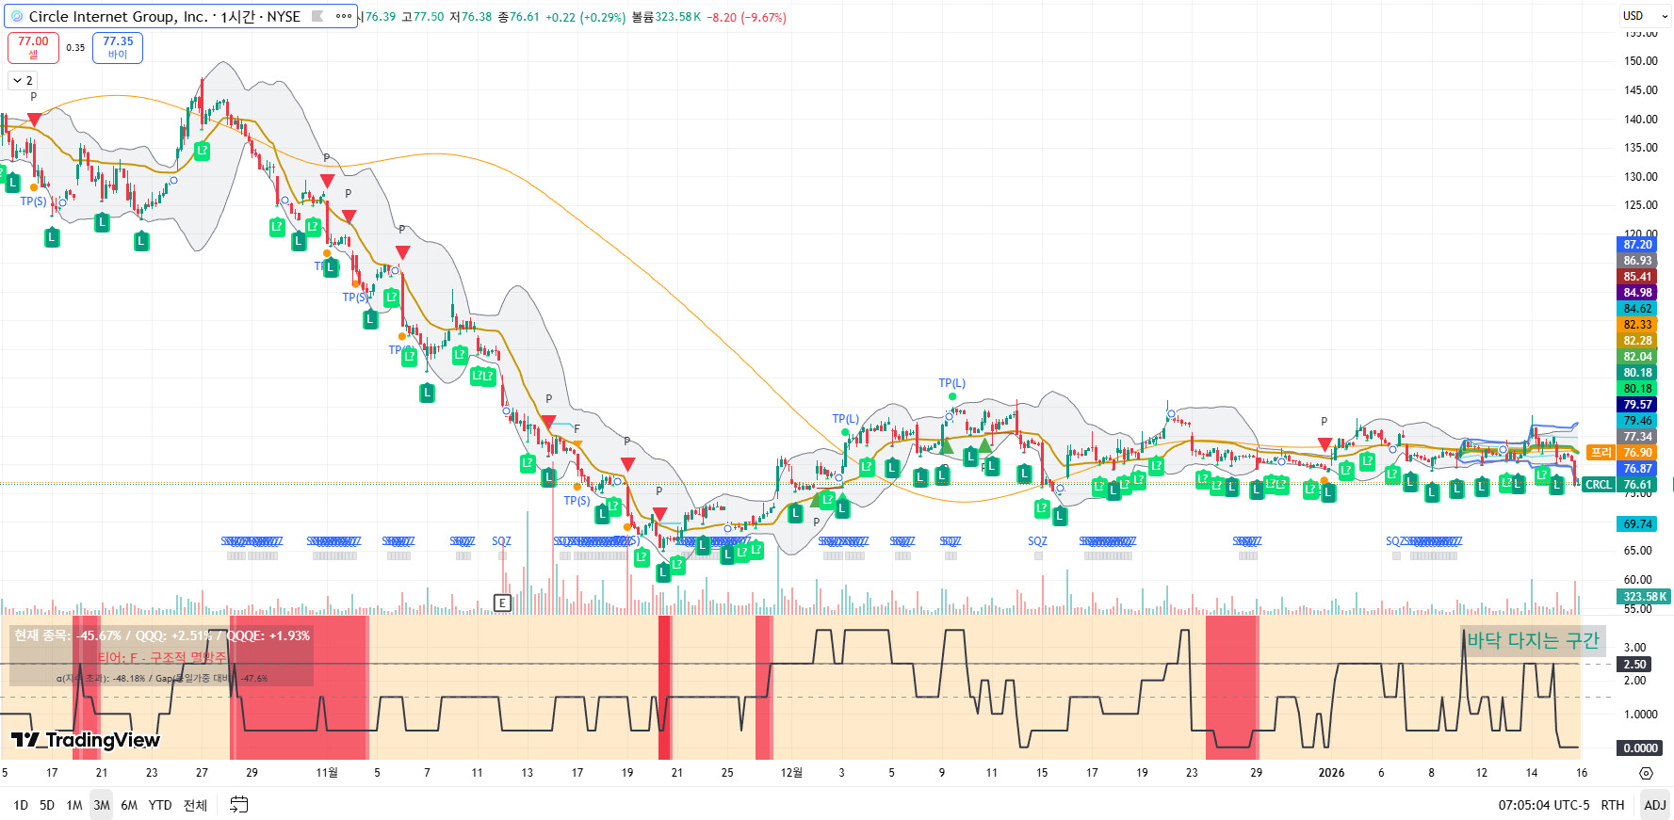Click the 2.50 indicator value label
This screenshot has width=1674, height=820.
click(1635, 665)
